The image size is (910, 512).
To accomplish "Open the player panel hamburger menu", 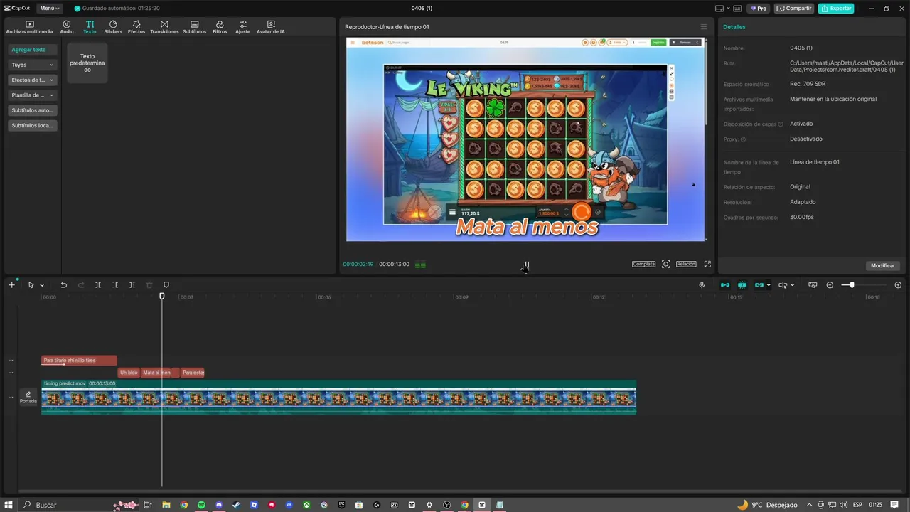I will click(x=704, y=27).
